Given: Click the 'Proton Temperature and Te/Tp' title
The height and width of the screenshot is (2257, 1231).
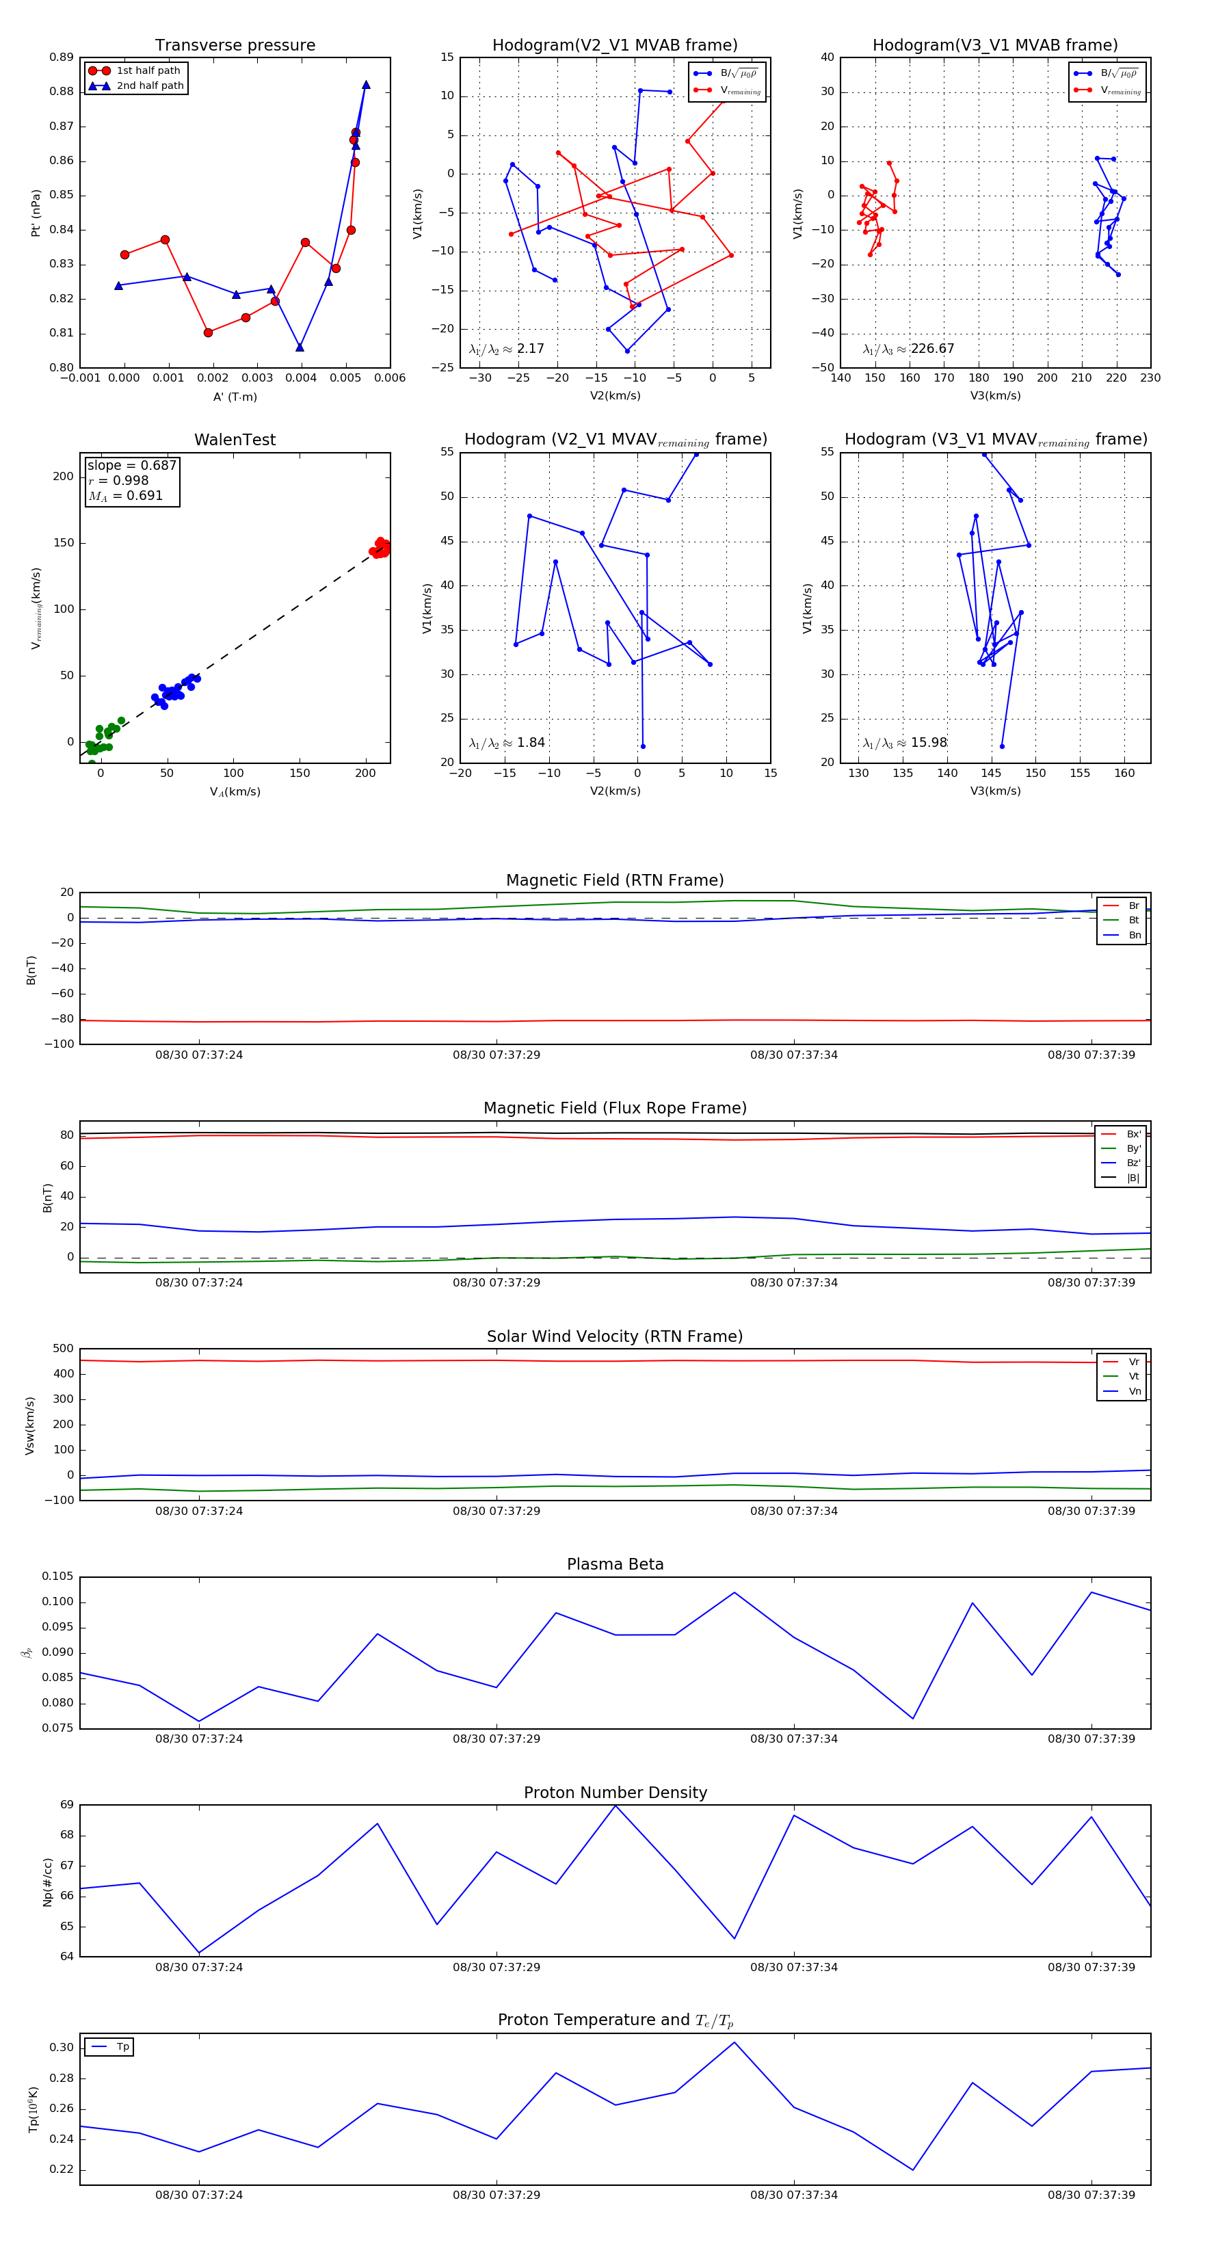Looking at the screenshot, I should 615,2020.
